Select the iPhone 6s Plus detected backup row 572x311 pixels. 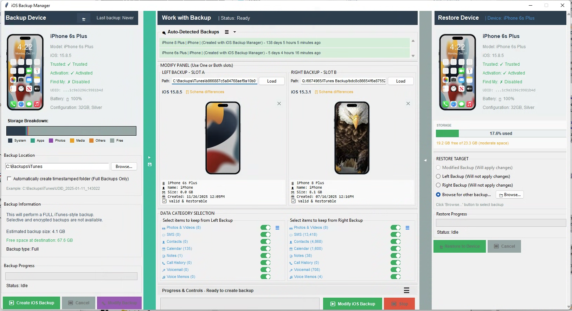(284, 53)
